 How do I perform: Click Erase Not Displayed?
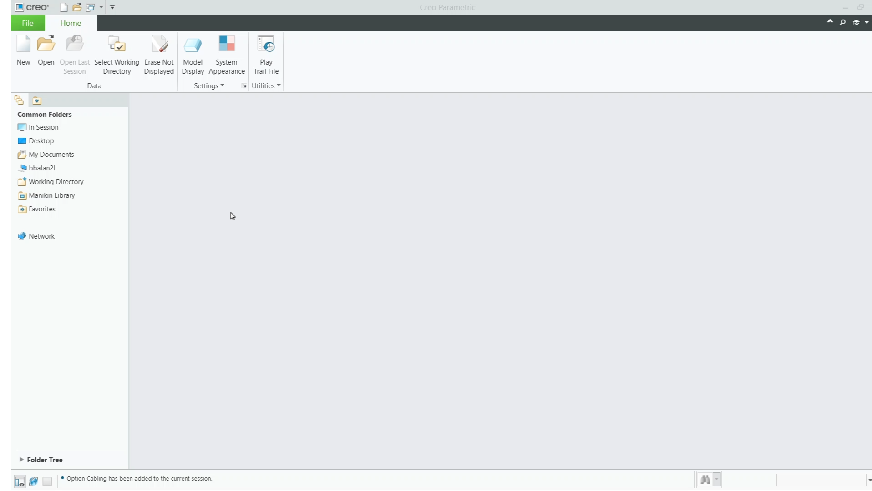(x=159, y=55)
